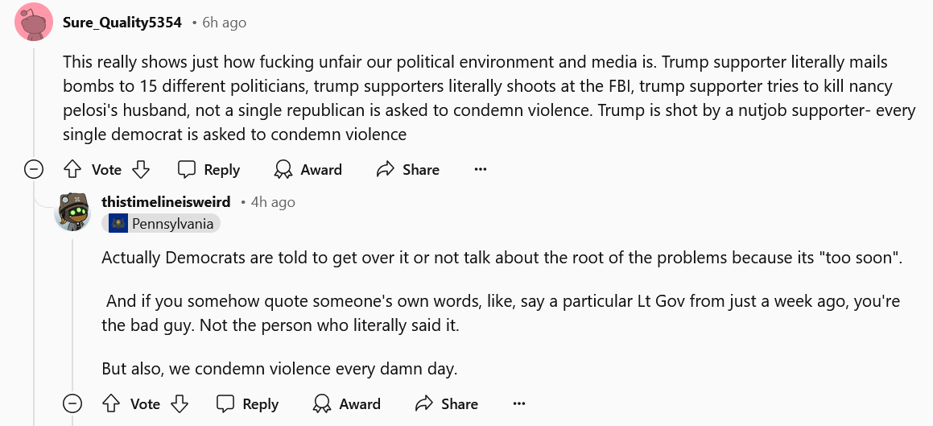Click the 6h ago timestamp
933x426 pixels.
[224, 23]
